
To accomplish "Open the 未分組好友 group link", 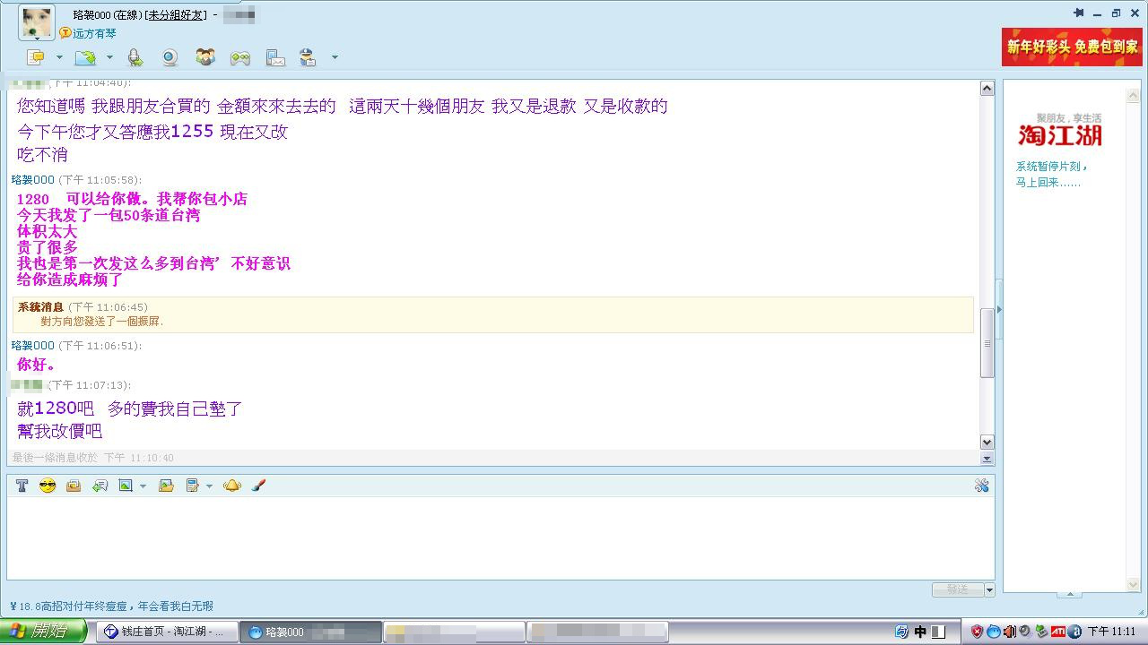I will click(176, 15).
